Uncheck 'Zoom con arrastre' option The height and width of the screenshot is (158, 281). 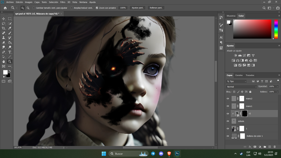(x=97, y=8)
